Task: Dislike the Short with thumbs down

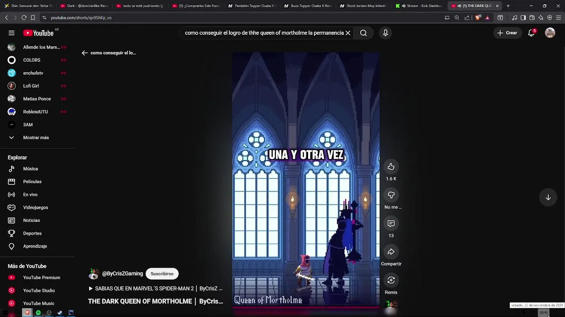Action: [x=391, y=195]
